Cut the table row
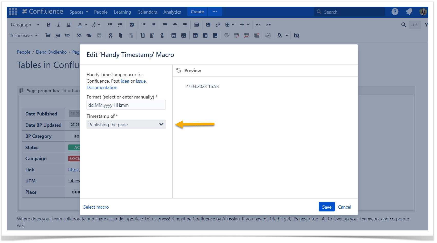 point(79,35)
